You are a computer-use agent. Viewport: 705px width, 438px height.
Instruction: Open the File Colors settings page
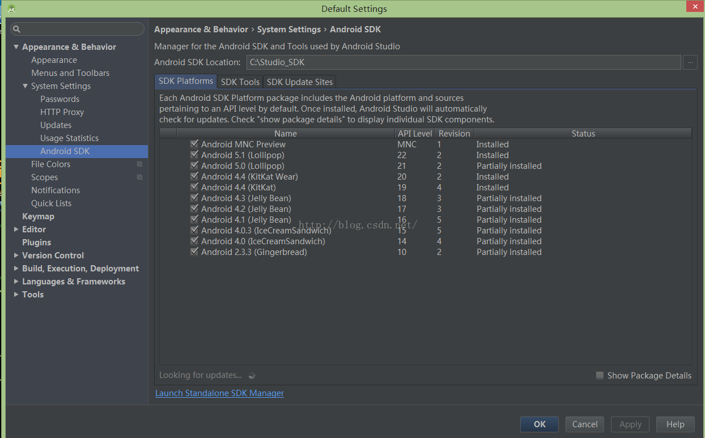click(x=51, y=164)
